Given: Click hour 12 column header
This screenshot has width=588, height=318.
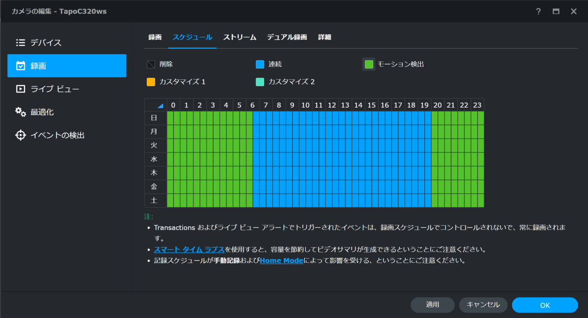Looking at the screenshot, I should coord(332,105).
